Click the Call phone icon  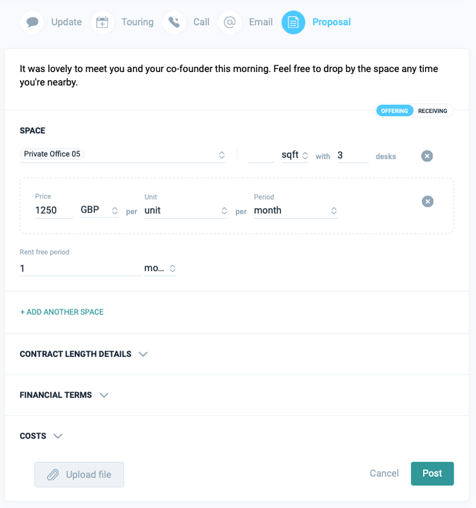(x=174, y=22)
